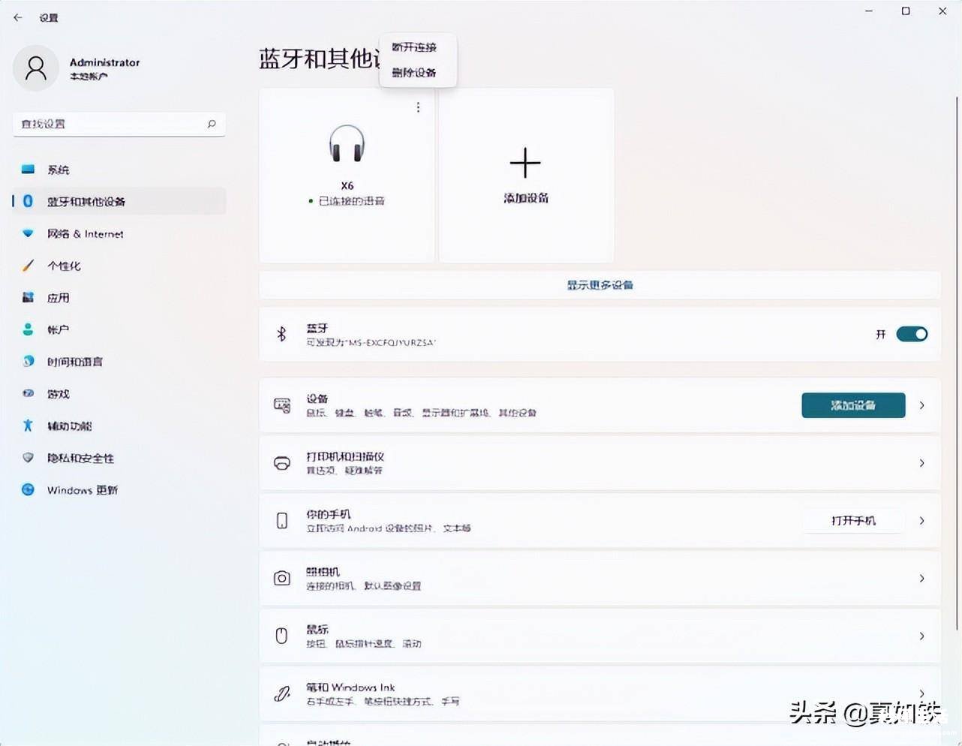Viewport: 962px width, 746px height.
Task: Click 打印机和扫描仪 row title
Action: coord(345,456)
